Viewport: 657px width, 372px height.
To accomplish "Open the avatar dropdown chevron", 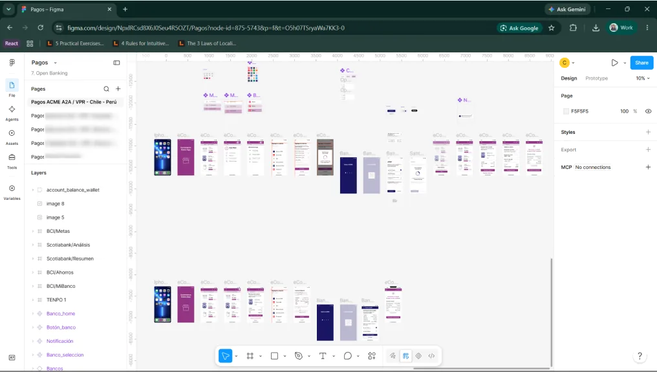I will [x=573, y=63].
